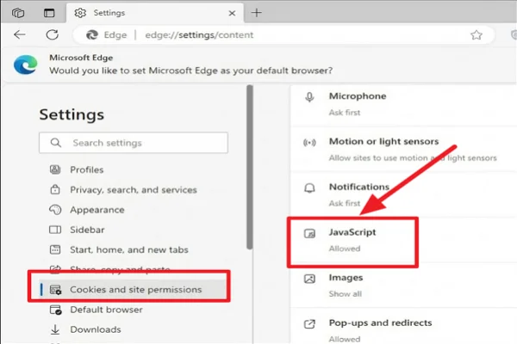Switch to the Settings tab

point(155,13)
